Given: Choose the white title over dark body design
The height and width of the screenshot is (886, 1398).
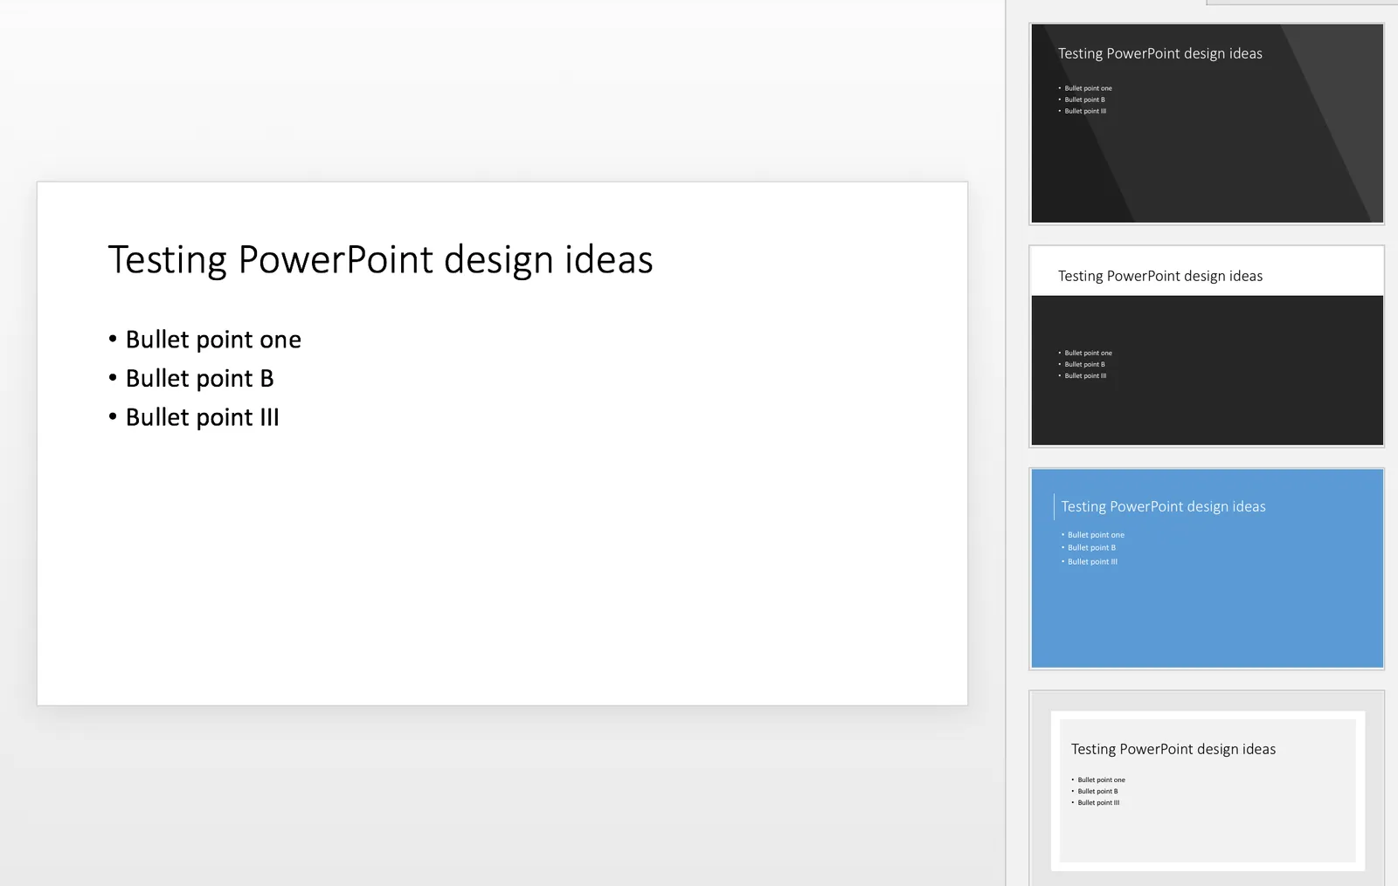Looking at the screenshot, I should 1207,346.
